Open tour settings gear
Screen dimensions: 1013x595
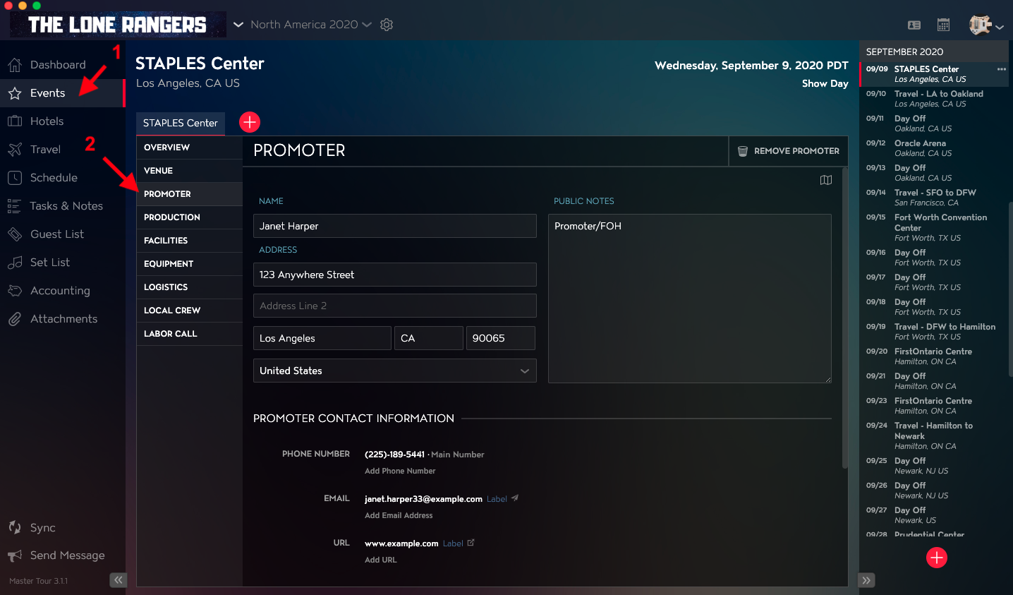(387, 25)
